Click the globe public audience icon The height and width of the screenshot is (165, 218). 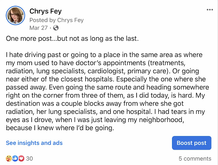tap(56, 28)
